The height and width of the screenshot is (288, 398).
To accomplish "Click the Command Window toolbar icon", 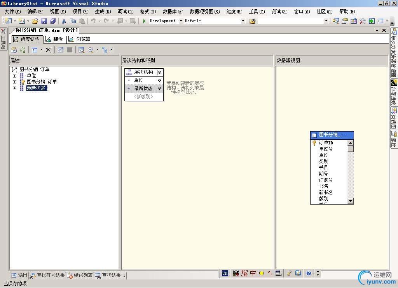I will tap(381, 21).
